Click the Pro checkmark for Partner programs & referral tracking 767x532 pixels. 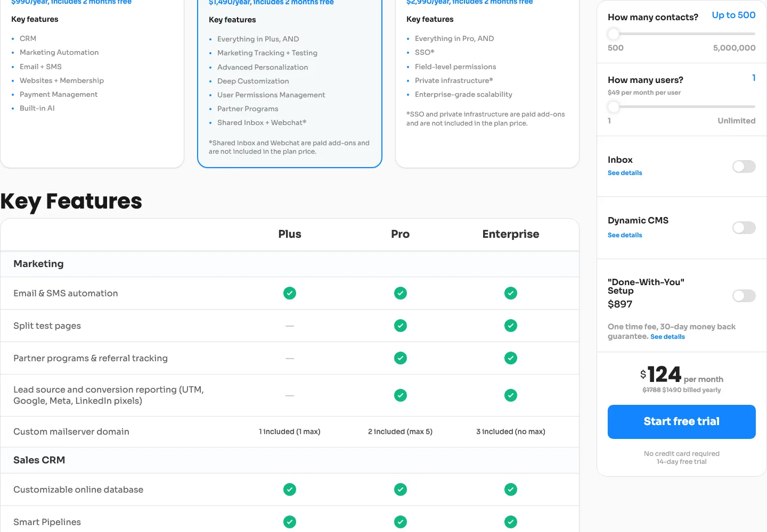click(401, 358)
